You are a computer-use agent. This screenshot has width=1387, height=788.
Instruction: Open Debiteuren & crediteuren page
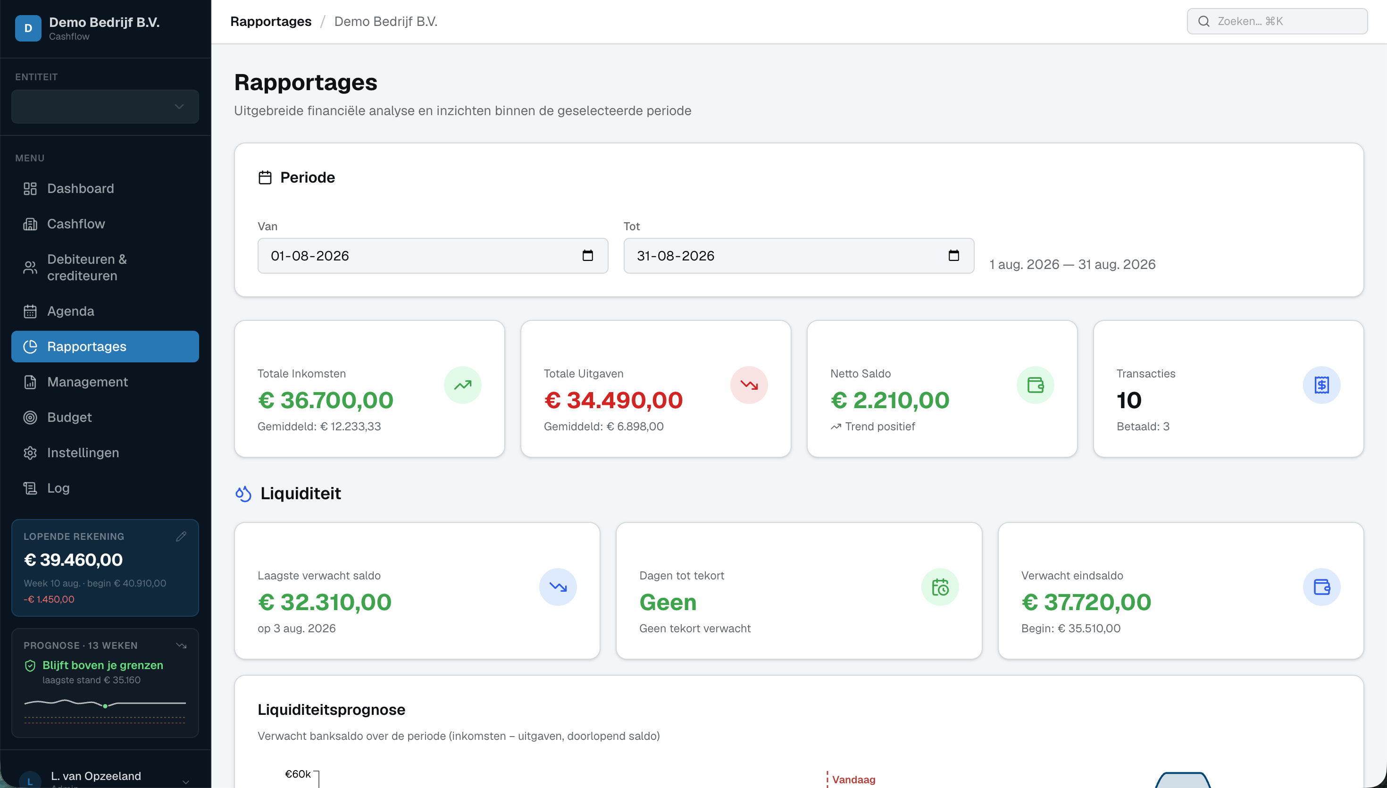[x=105, y=268]
